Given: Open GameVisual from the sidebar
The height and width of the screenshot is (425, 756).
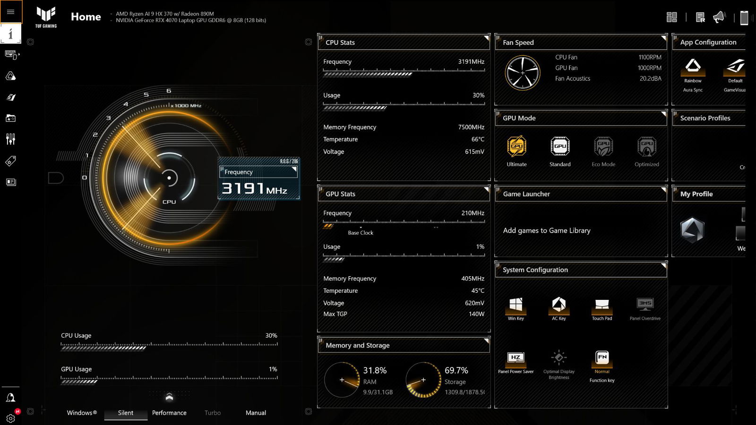Looking at the screenshot, I should [10, 97].
